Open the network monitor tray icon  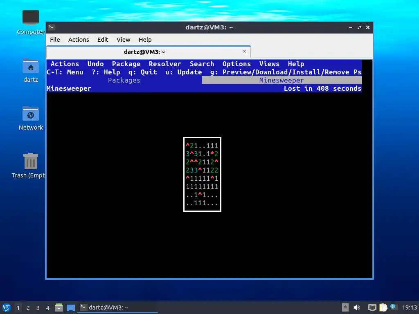click(372, 307)
